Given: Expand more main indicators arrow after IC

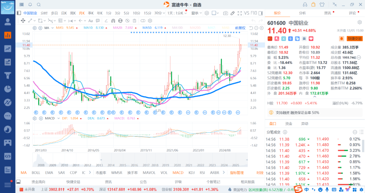Looking at the screenshot, I should (x=90, y=172).
